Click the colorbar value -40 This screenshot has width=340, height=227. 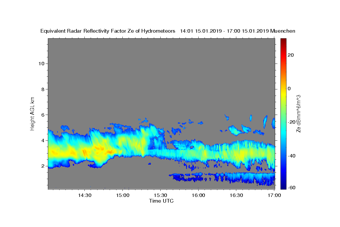pyautogui.click(x=292, y=156)
